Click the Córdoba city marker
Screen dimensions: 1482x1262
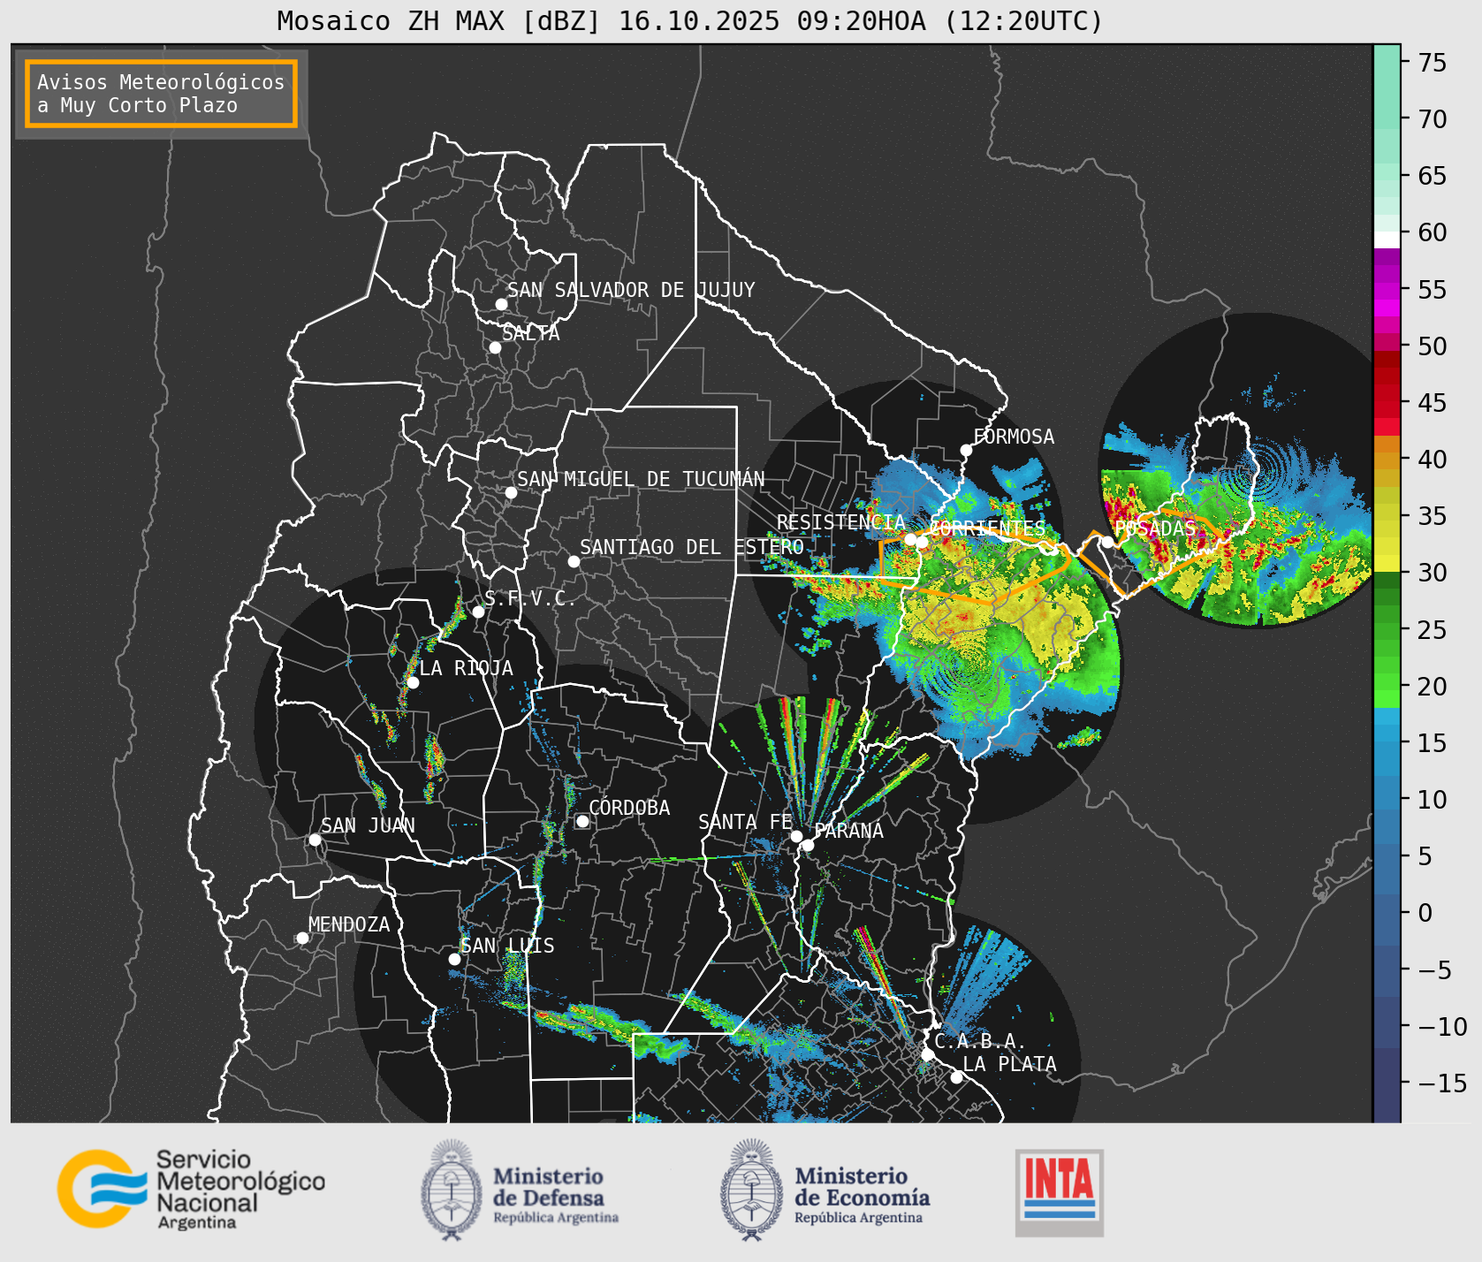pos(582,821)
